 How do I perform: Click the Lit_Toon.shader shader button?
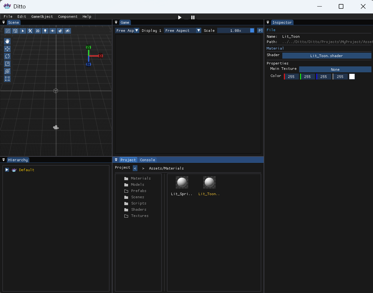[327, 56]
